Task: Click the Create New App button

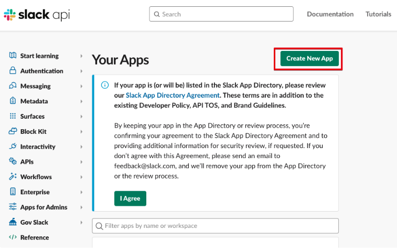Action: tap(309, 59)
